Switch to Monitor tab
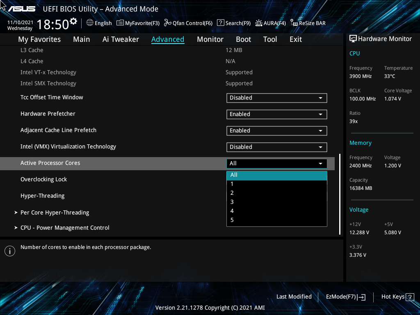This screenshot has height=315, width=420. tap(210, 39)
